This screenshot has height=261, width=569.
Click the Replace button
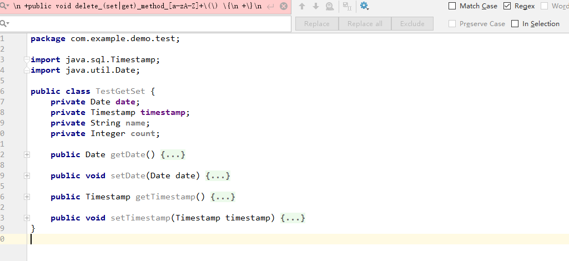(x=317, y=23)
